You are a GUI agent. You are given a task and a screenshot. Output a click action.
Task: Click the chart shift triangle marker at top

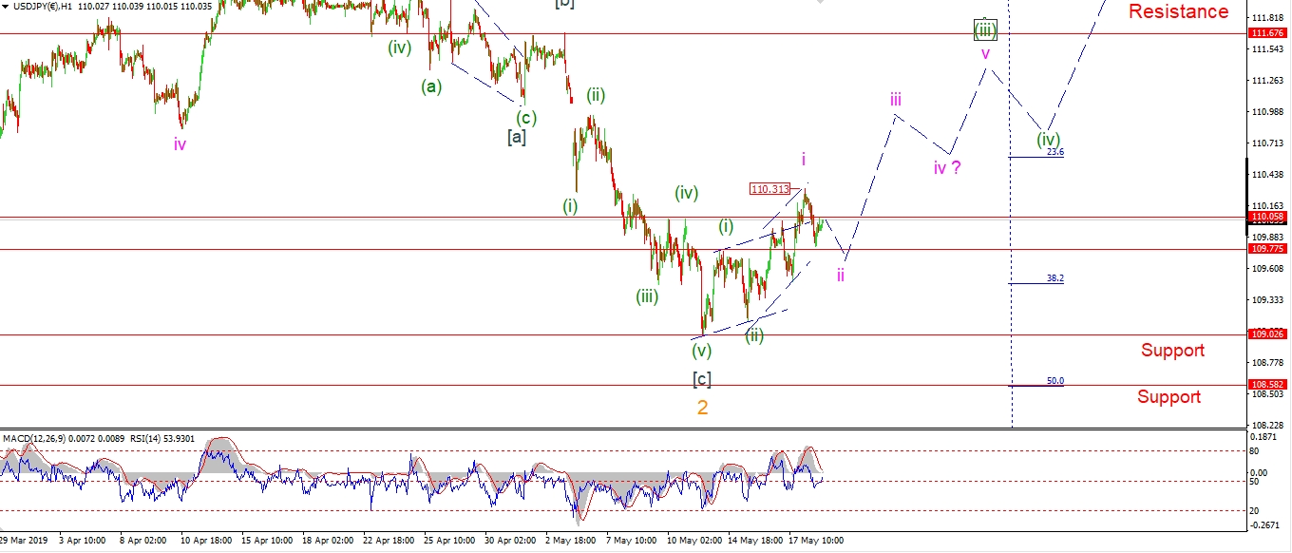[x=820, y=3]
